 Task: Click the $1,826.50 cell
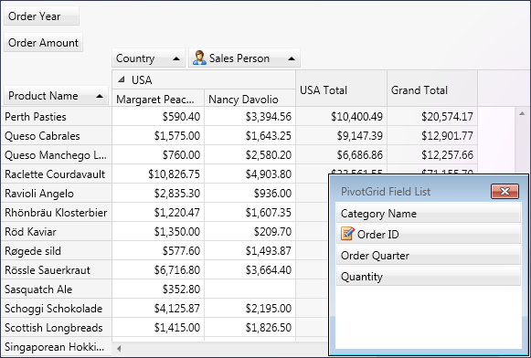point(250,328)
